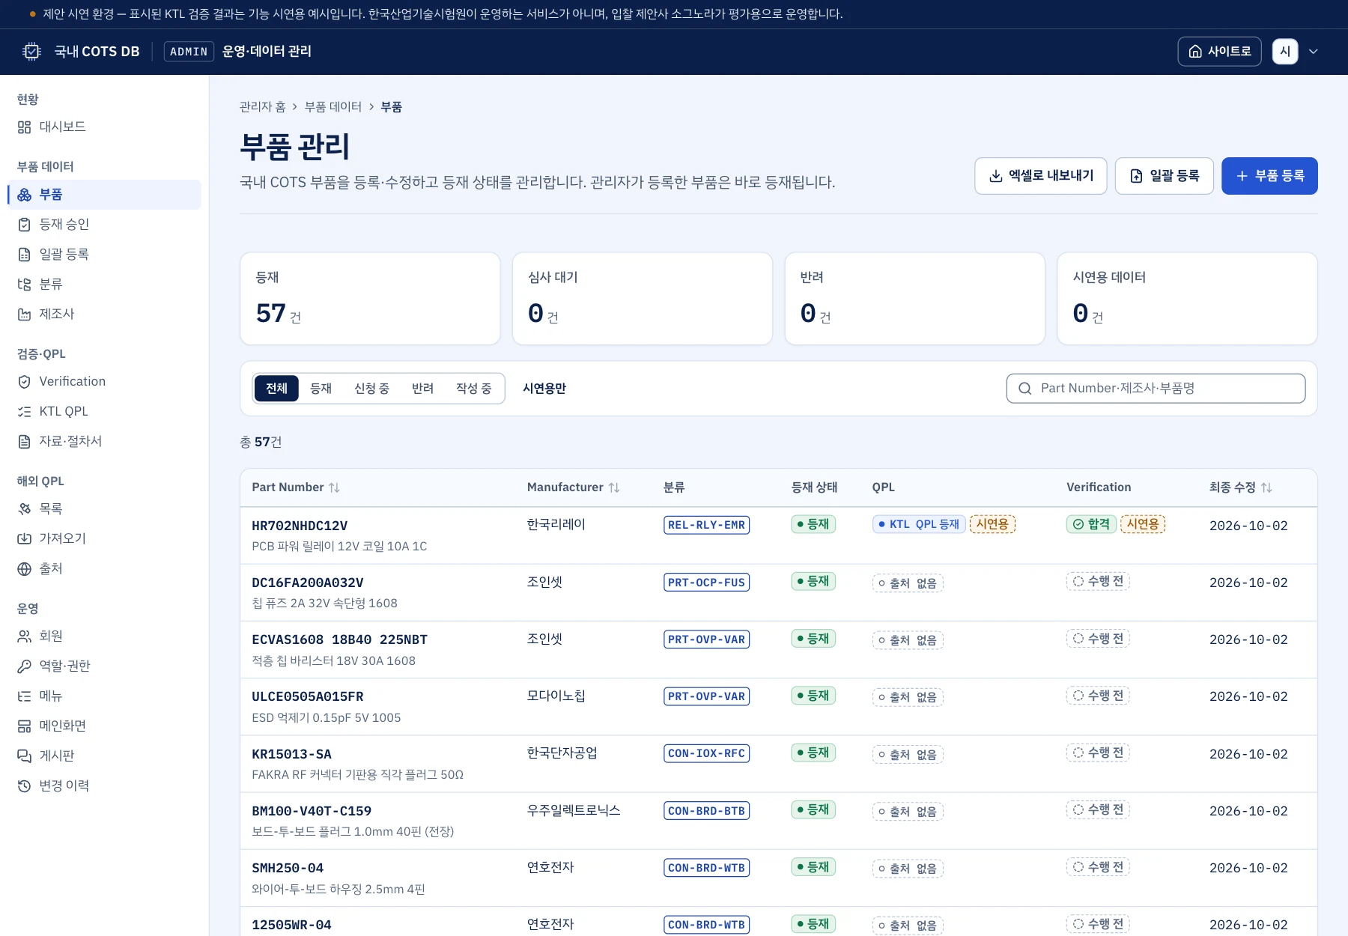Click the 등재 승인 clipboard icon
Image resolution: width=1348 pixels, height=936 pixels.
[24, 225]
